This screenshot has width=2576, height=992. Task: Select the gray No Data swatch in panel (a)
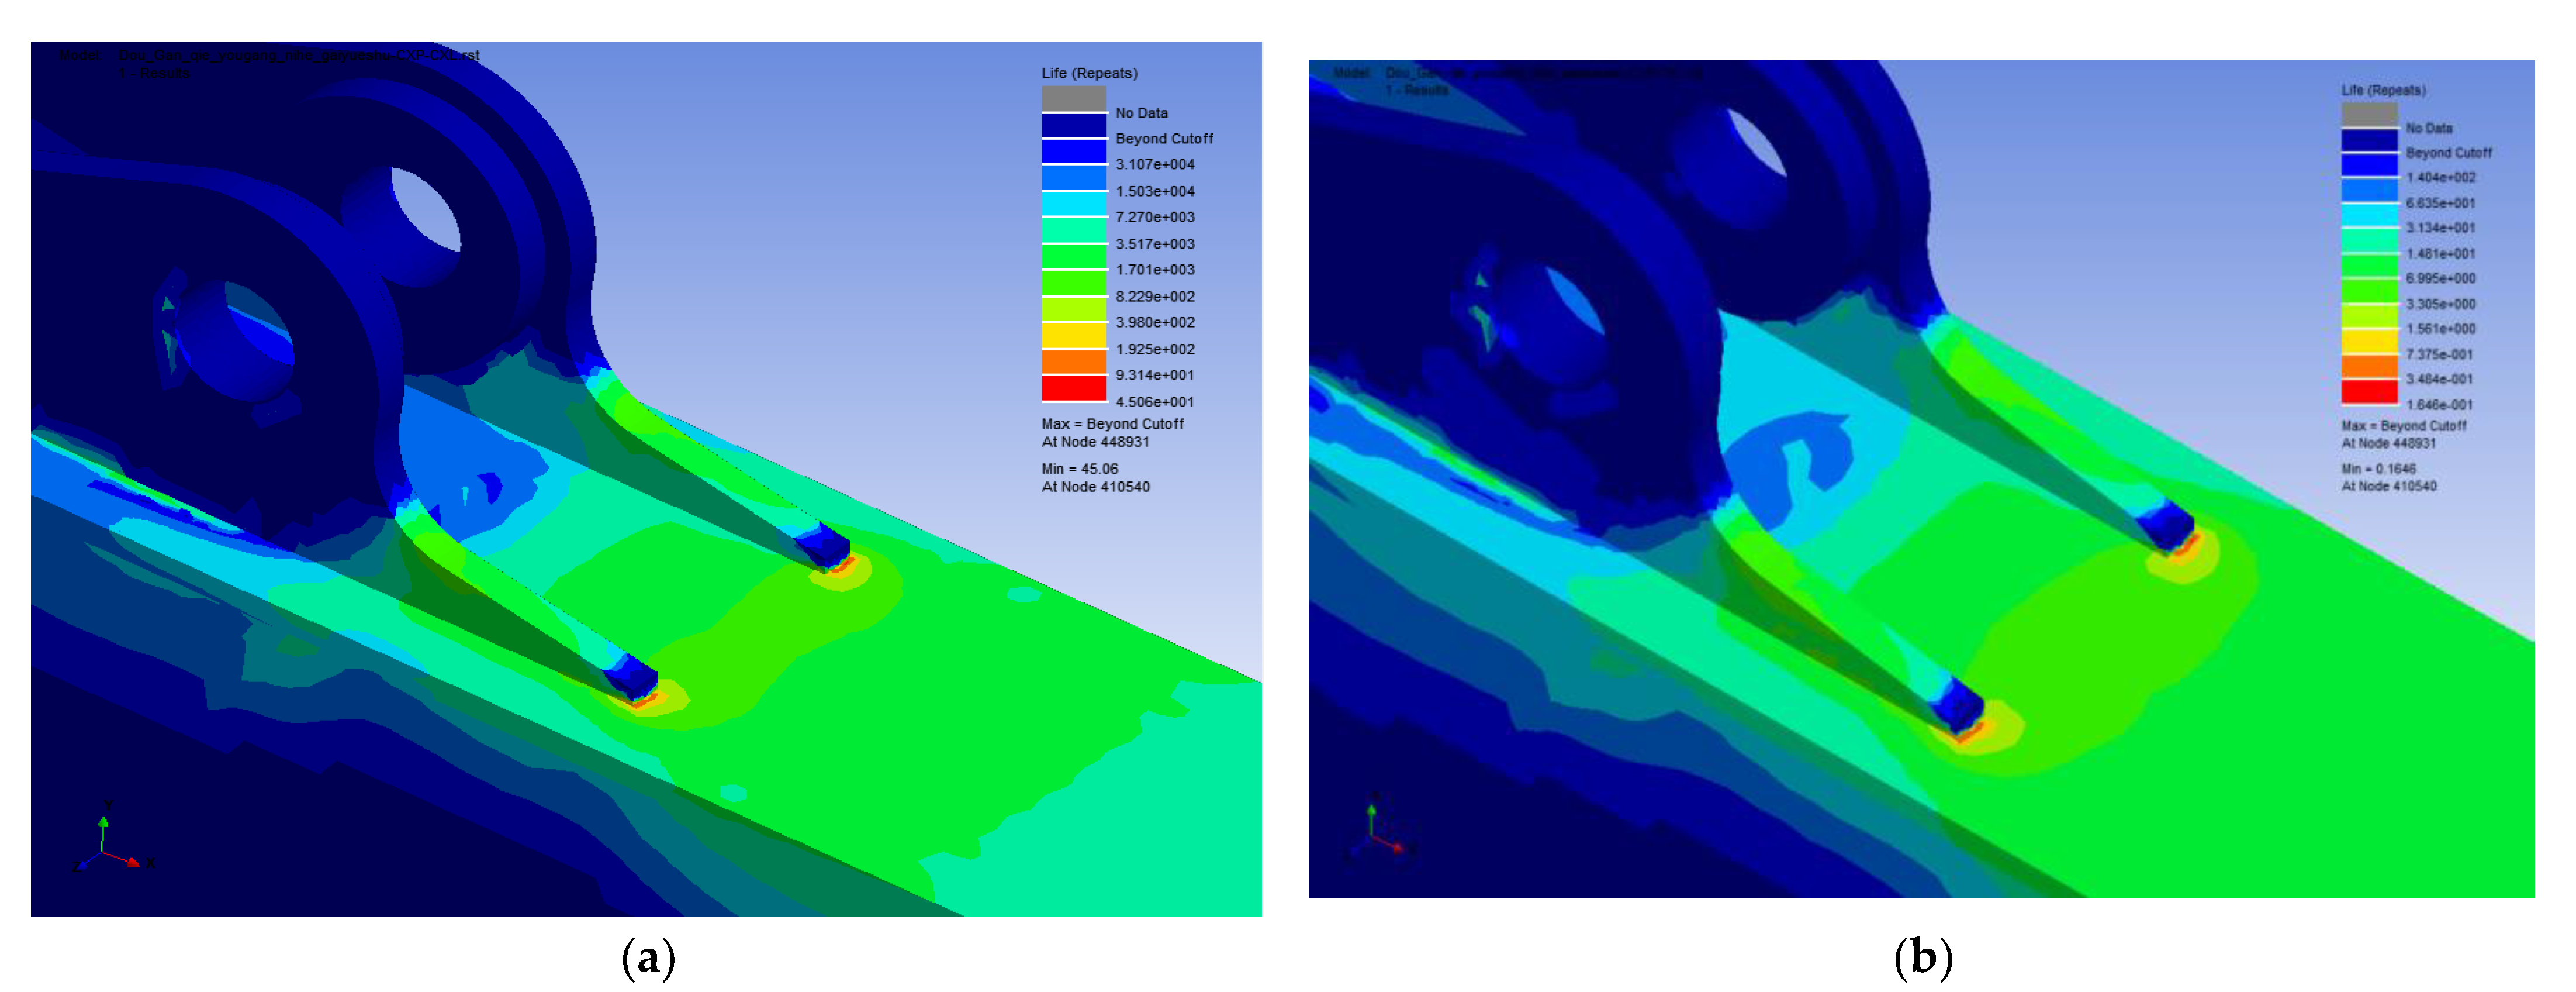coord(1073,98)
